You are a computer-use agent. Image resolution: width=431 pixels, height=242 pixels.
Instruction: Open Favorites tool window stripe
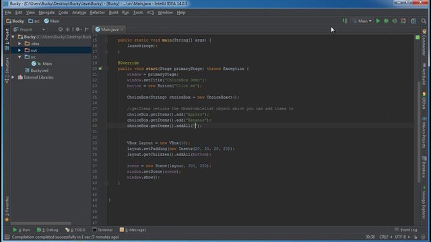[x=7, y=209]
